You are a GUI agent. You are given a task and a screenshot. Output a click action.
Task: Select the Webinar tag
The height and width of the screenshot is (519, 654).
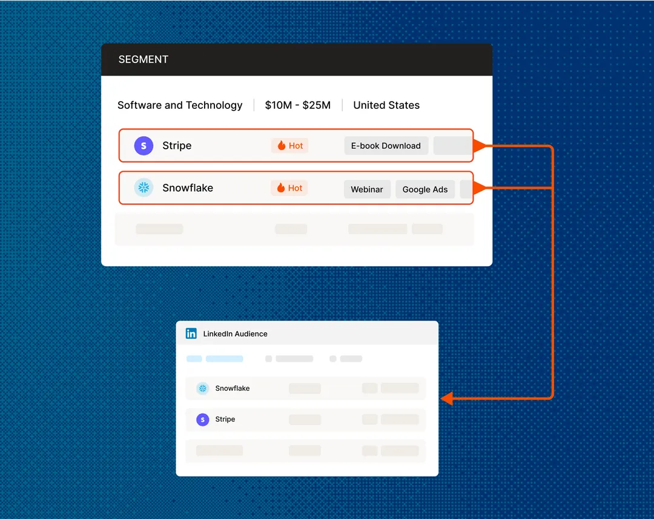[x=367, y=189]
